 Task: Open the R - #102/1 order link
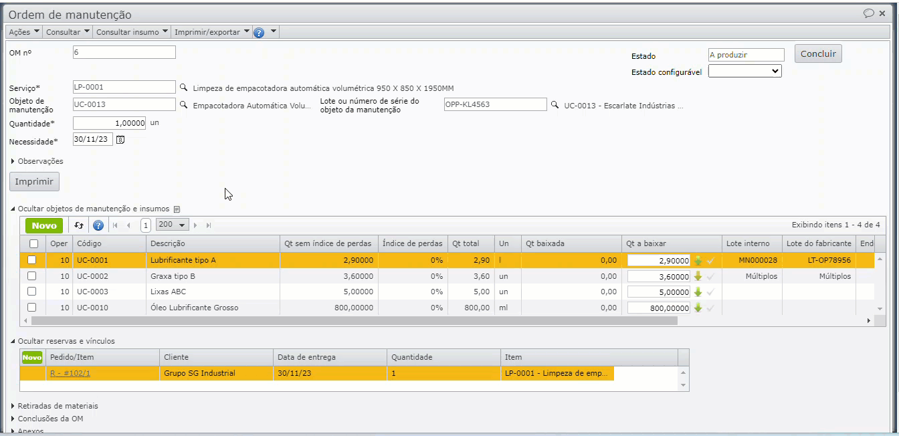(x=70, y=373)
